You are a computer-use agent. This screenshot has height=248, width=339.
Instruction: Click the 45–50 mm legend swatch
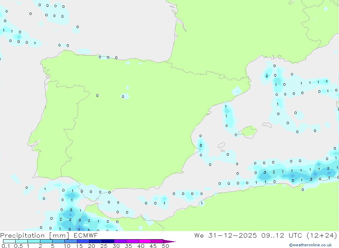[157, 241]
